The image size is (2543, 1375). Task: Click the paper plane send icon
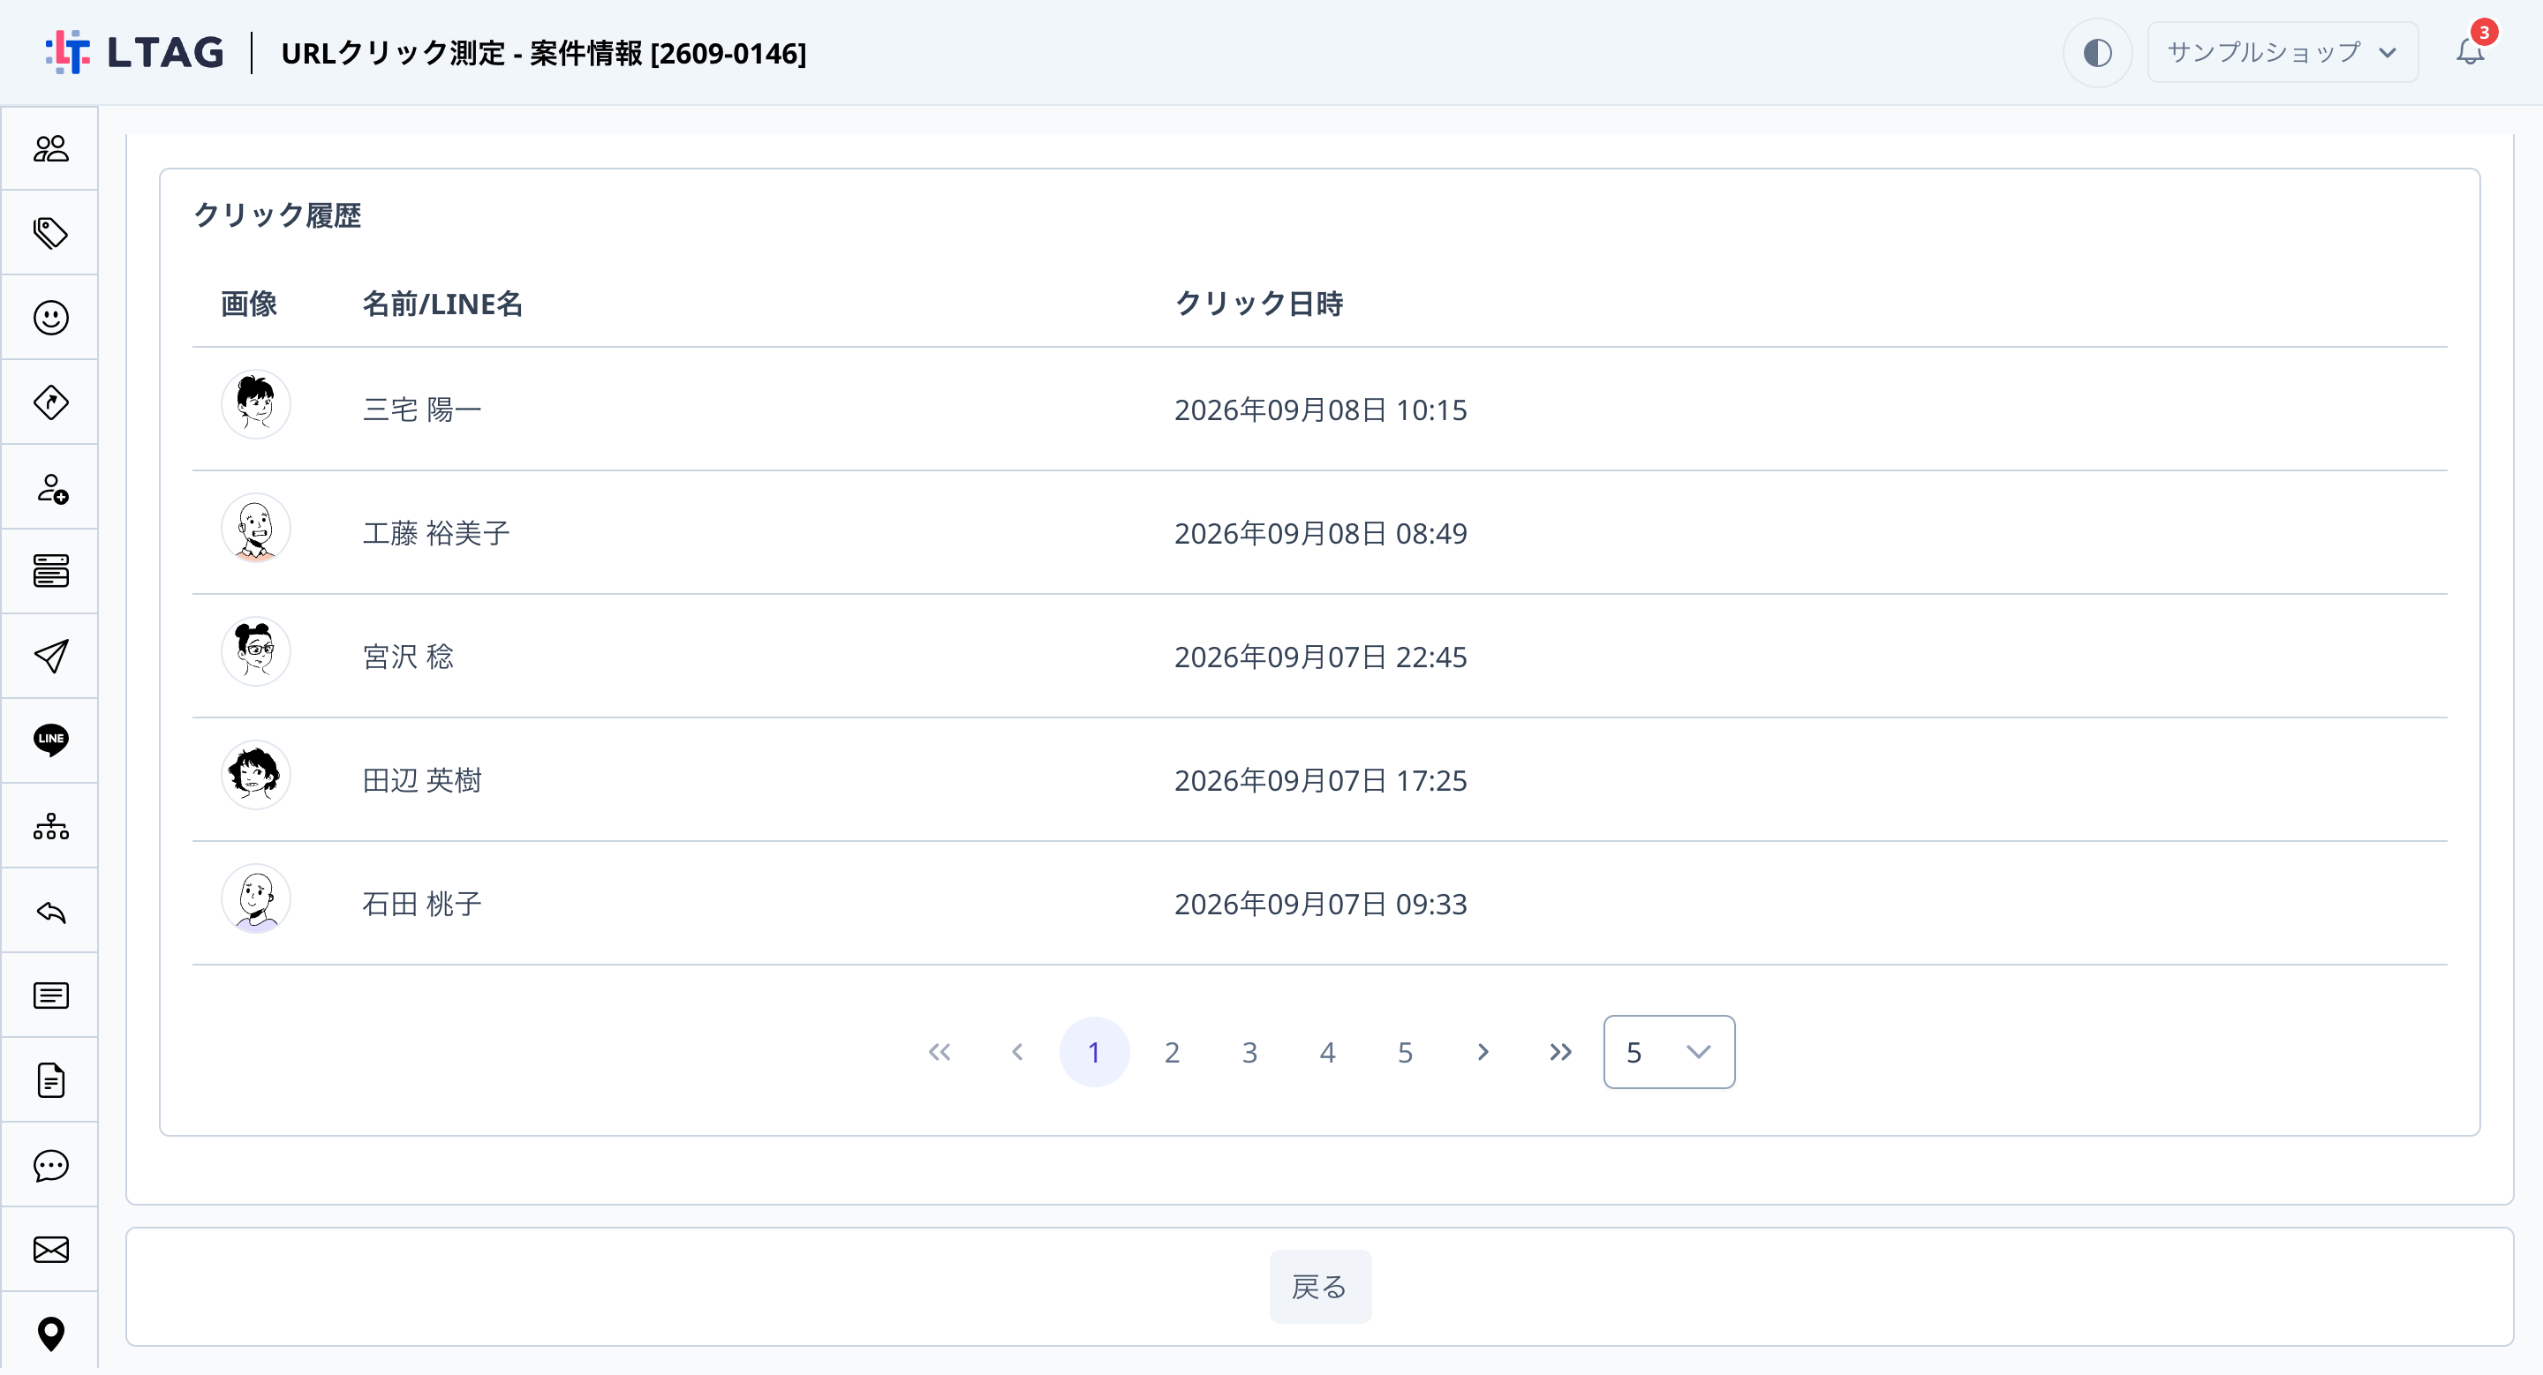[x=50, y=656]
